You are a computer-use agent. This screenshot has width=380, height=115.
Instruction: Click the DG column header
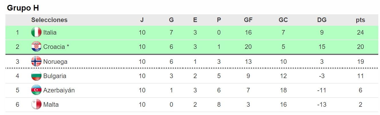click(x=322, y=20)
